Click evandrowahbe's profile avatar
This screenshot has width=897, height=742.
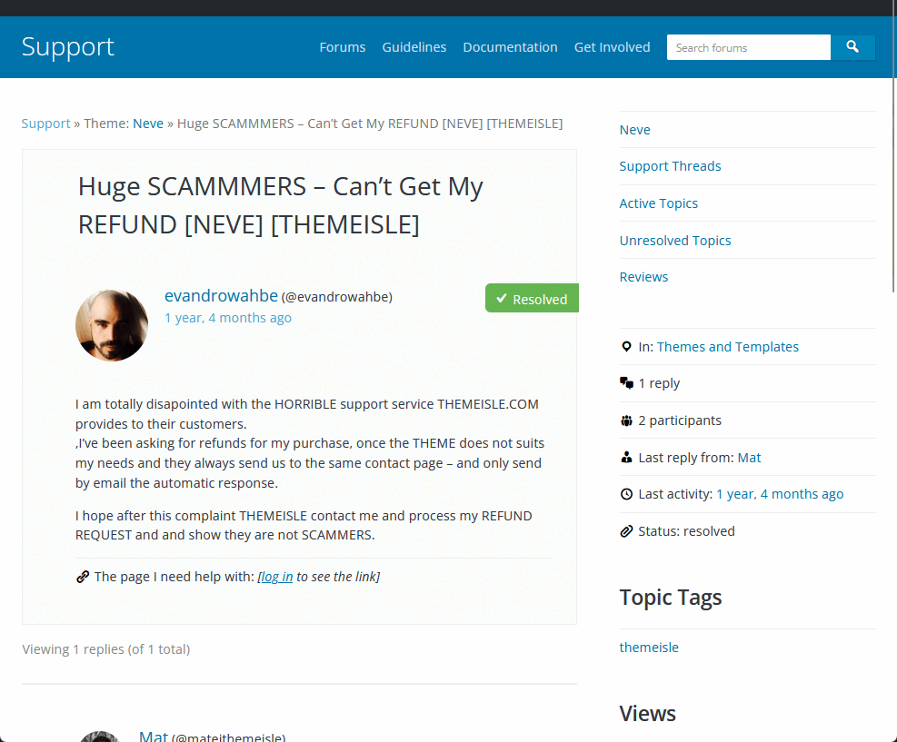pyautogui.click(x=112, y=325)
